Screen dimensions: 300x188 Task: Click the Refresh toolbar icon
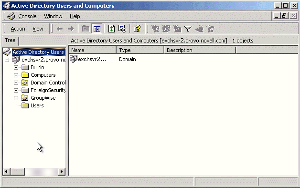tap(111, 29)
